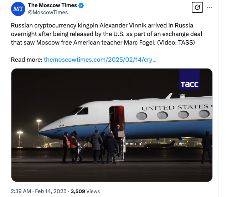Click the Grok explain-post icon
This screenshot has height=197, width=227.
coord(197,7)
